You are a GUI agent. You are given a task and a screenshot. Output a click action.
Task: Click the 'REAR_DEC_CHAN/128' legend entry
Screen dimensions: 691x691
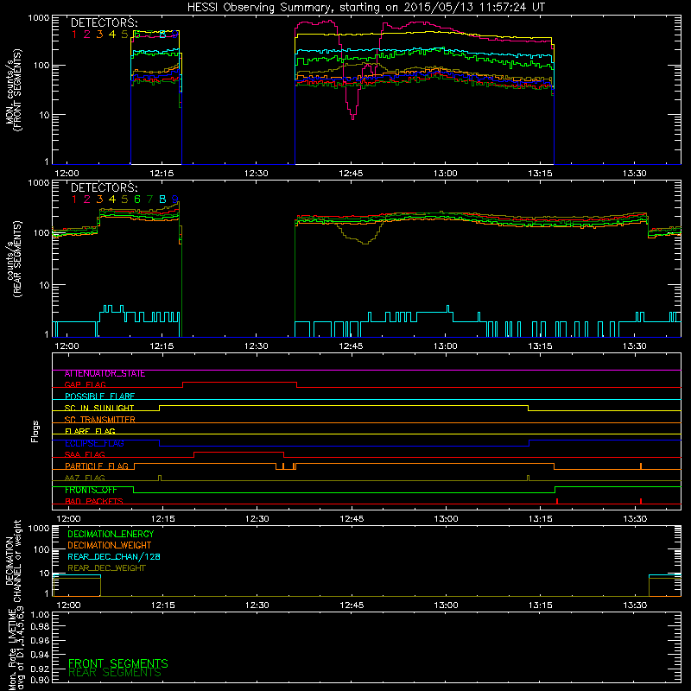tap(114, 557)
